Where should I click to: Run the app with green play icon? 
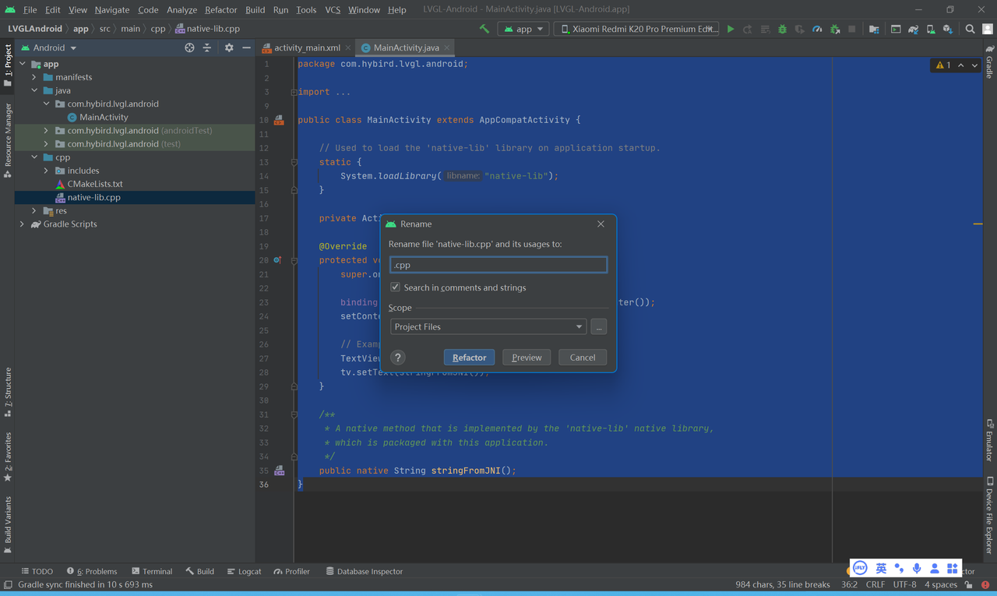pos(731,29)
